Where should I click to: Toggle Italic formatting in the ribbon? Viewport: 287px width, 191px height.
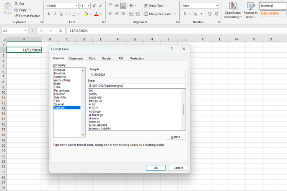pyautogui.click(x=55, y=14)
